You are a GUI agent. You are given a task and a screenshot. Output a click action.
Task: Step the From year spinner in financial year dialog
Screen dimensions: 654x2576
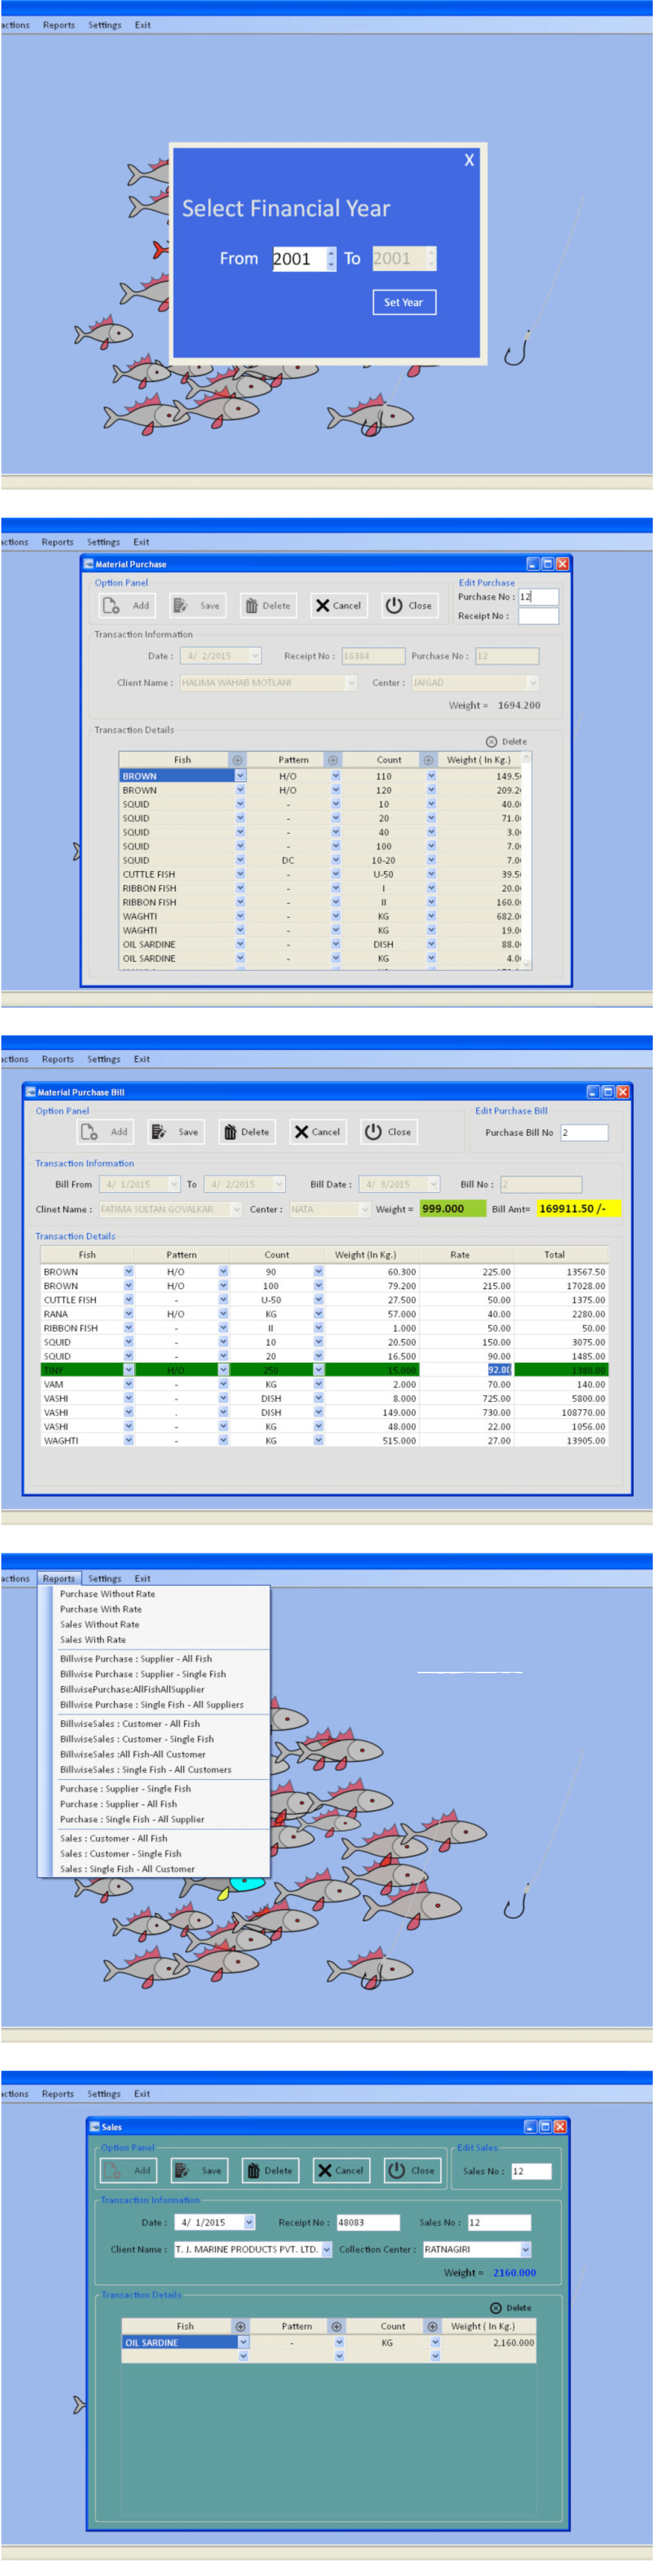(331, 259)
